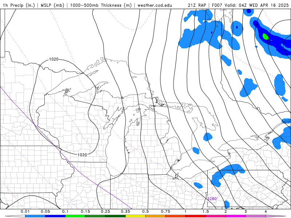This screenshot has height=218, width=291.
Task: Click the colorbar tick label 3
Action: [x=246, y=211]
